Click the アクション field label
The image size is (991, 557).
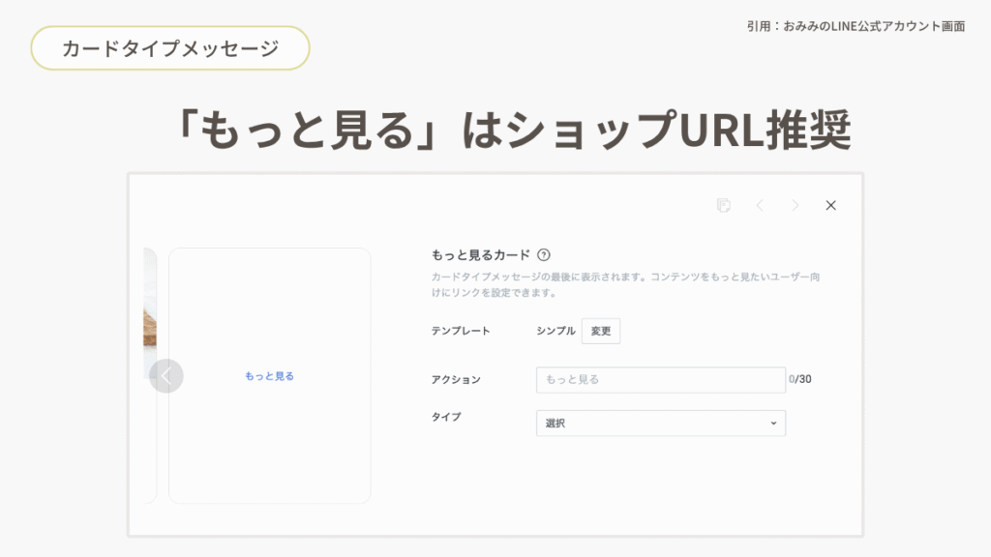coord(456,380)
